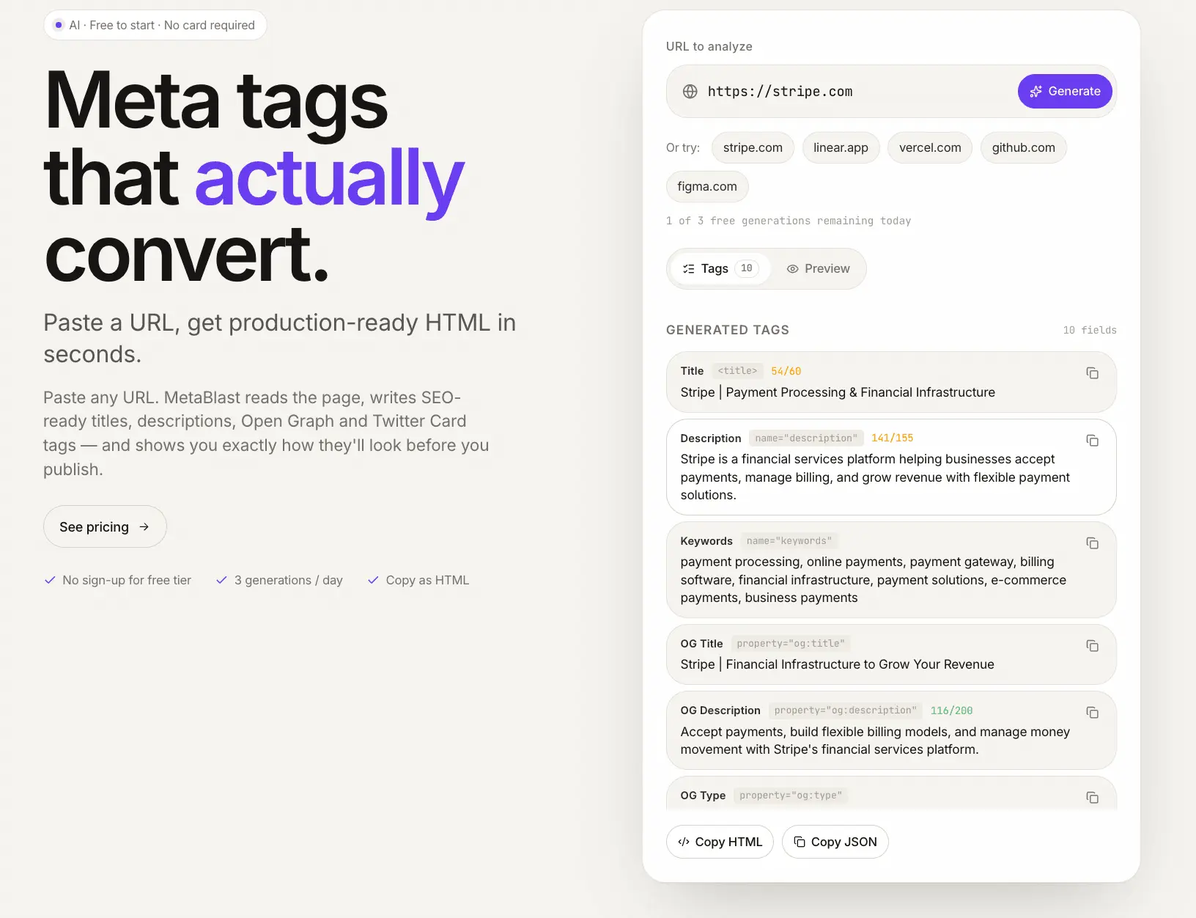Image resolution: width=1196 pixels, height=918 pixels.
Task: Click the list icon on Tags tab
Action: click(688, 269)
